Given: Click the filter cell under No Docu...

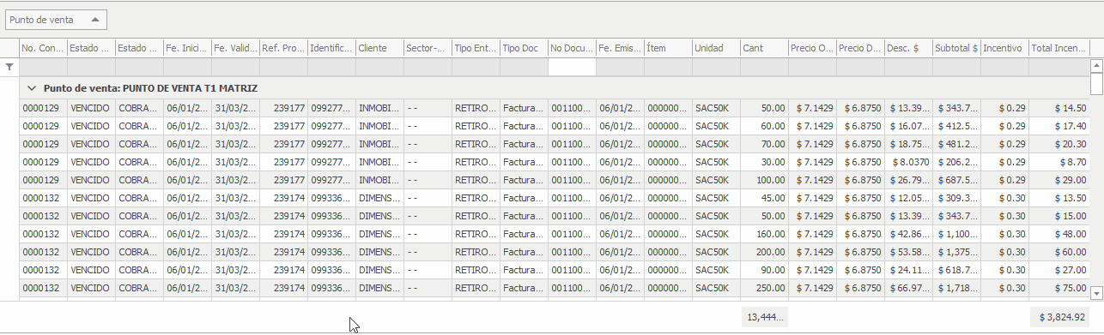Looking at the screenshot, I should tap(572, 67).
